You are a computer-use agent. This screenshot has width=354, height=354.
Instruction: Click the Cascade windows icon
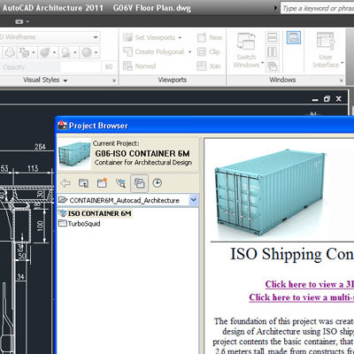pos(272,66)
